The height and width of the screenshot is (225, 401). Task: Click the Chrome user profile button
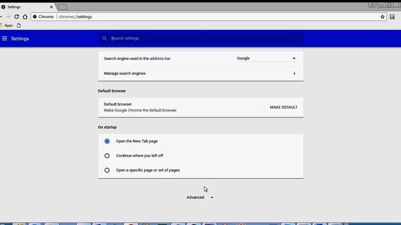tap(372, 5)
